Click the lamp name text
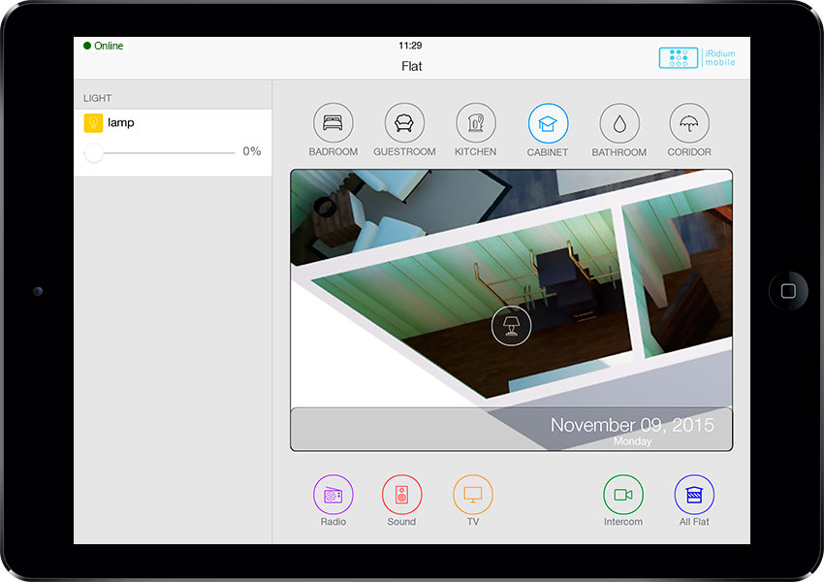Viewport: 824px width, 582px height. [121, 123]
